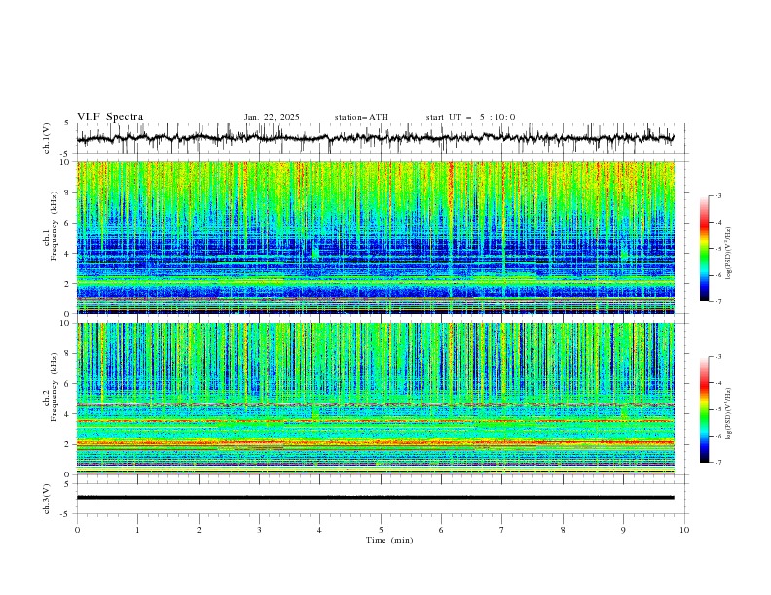Click time-axis tick label "3"
The width and height of the screenshot is (771, 595).
click(259, 530)
